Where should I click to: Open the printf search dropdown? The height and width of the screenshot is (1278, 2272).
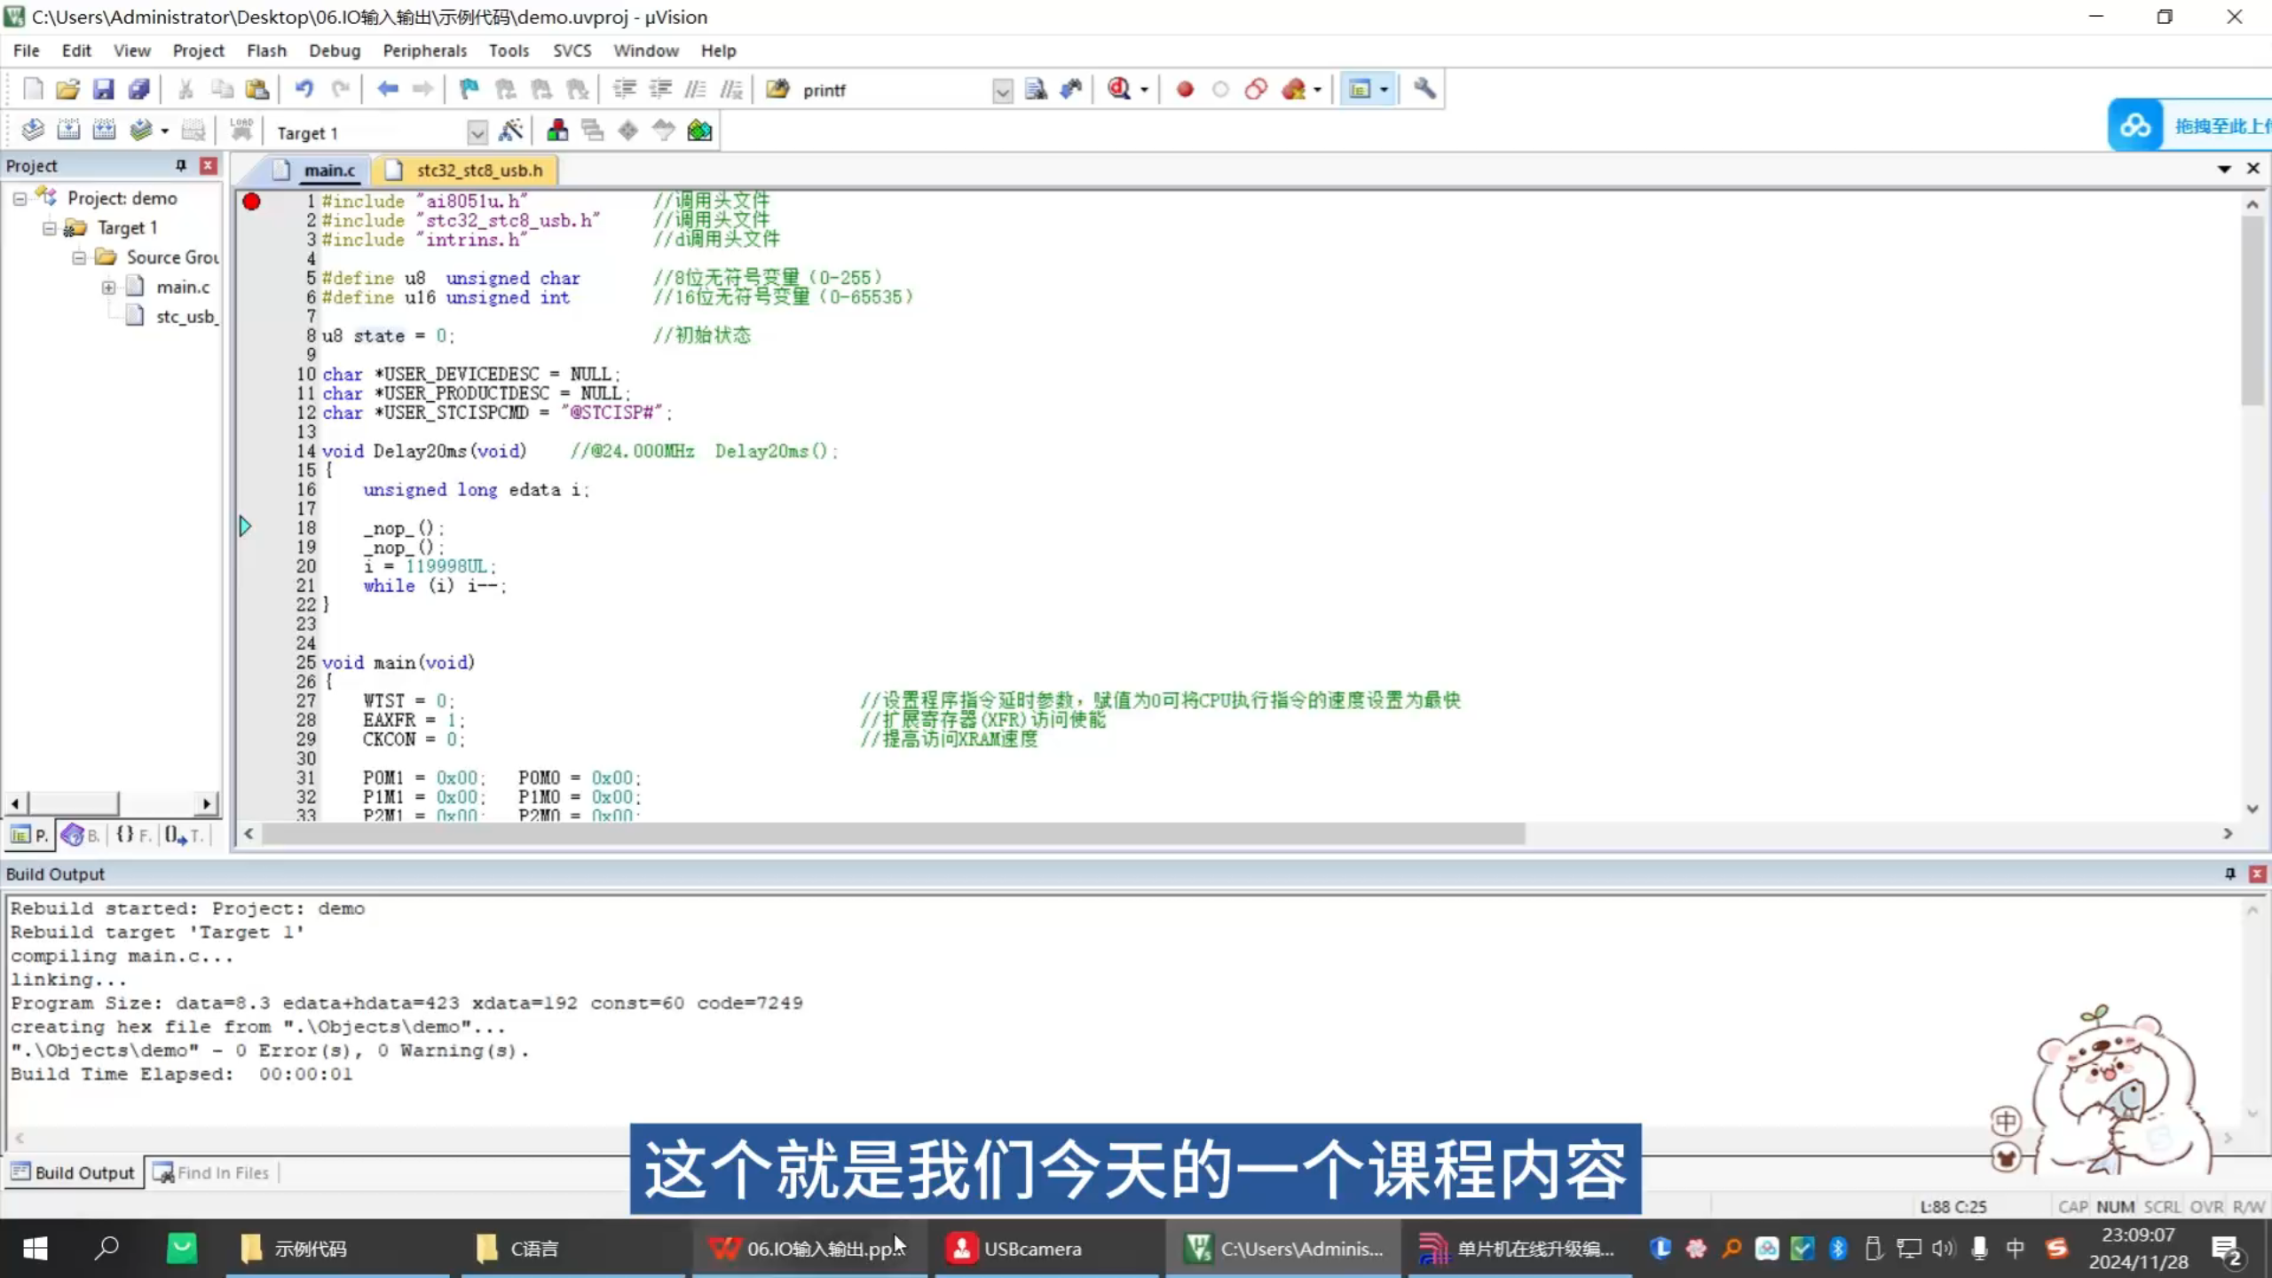[x=1003, y=91]
